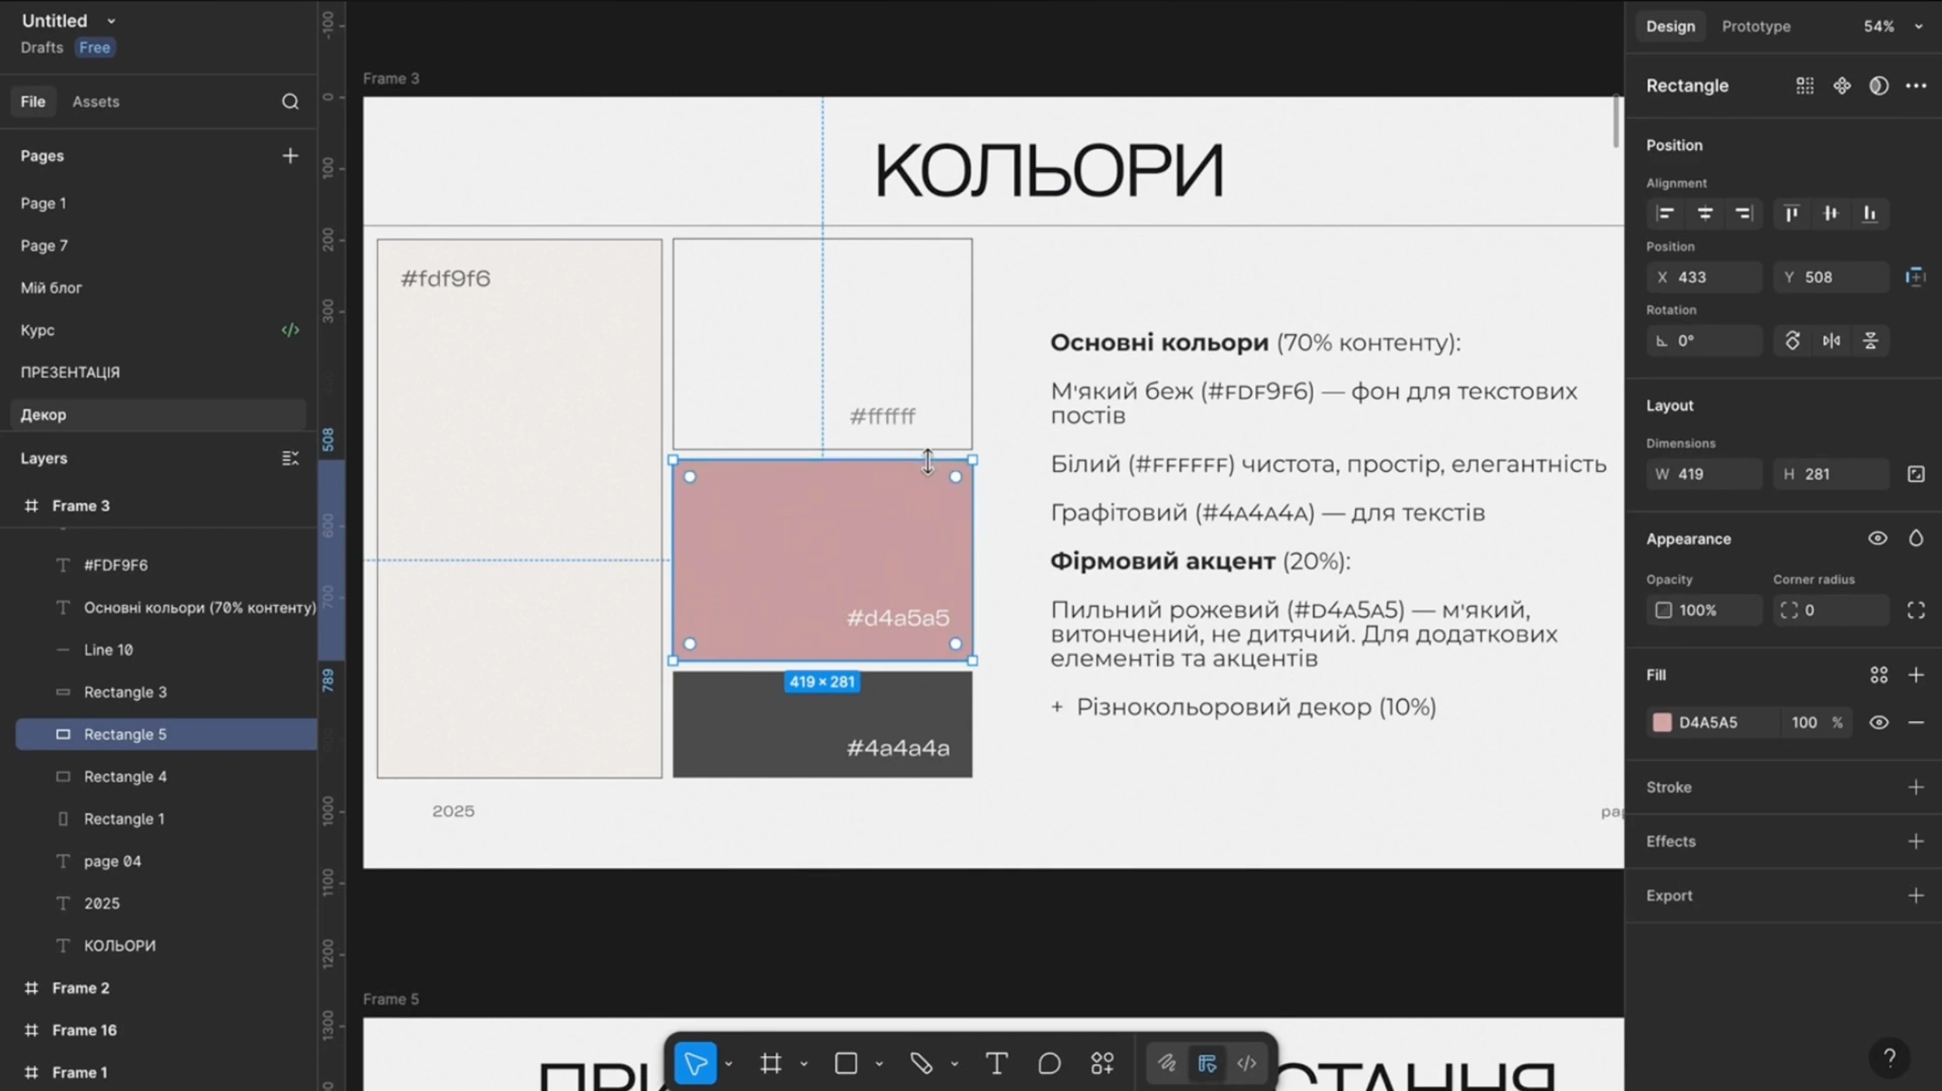Click Create component icon
This screenshot has width=1942, height=1091.
pyautogui.click(x=1842, y=85)
